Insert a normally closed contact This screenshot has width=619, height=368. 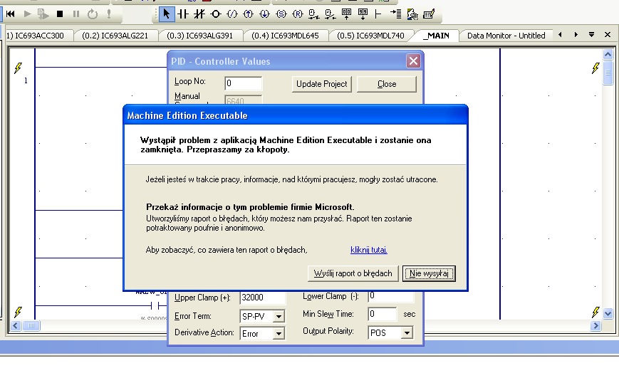coord(199,14)
